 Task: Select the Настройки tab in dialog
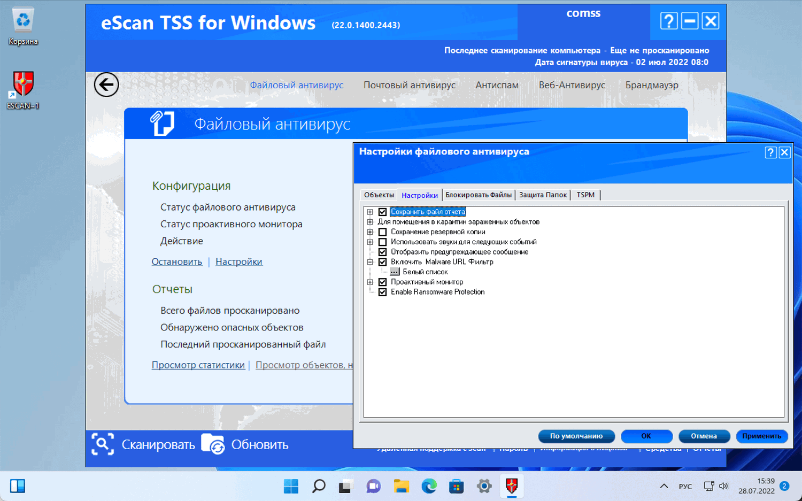[x=420, y=195]
